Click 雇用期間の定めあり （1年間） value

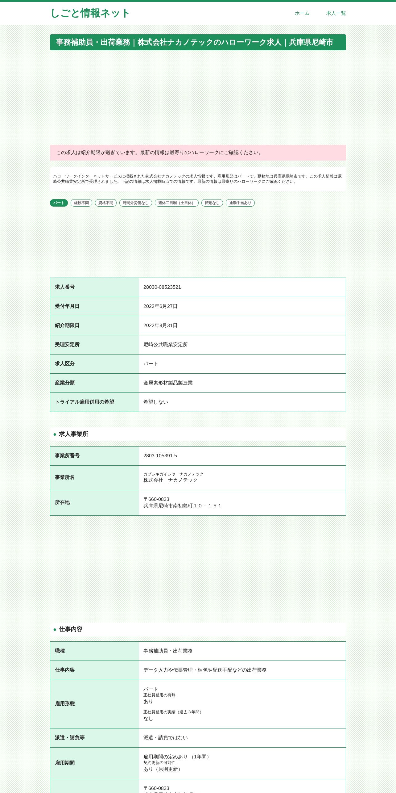(x=177, y=757)
